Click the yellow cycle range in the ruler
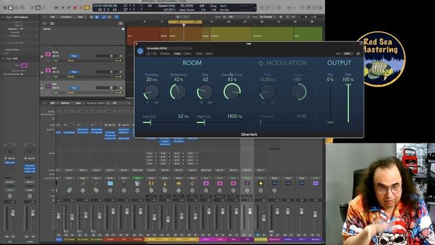 pyautogui.click(x=185, y=22)
